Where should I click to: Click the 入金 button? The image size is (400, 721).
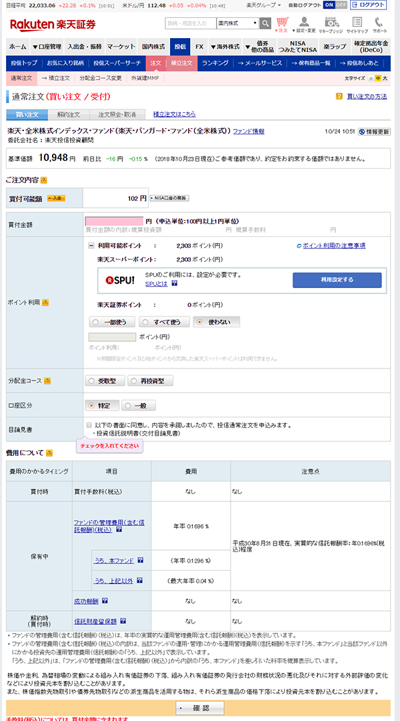57,198
